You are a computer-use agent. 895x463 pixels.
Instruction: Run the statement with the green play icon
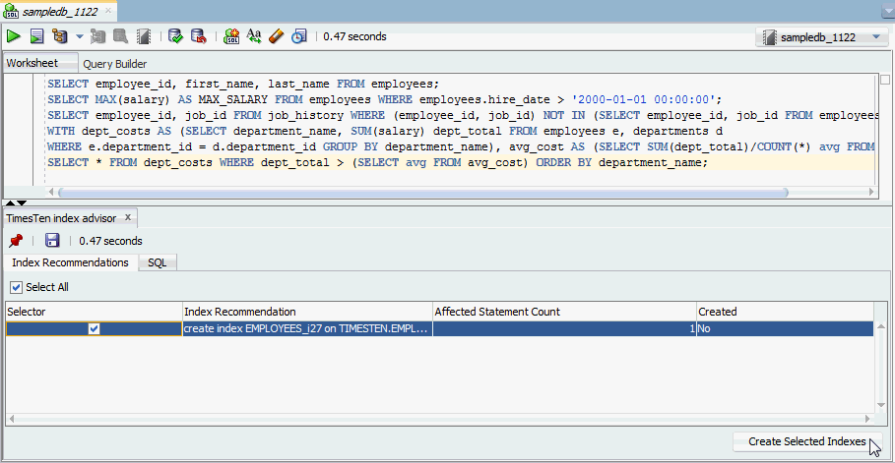[13, 36]
